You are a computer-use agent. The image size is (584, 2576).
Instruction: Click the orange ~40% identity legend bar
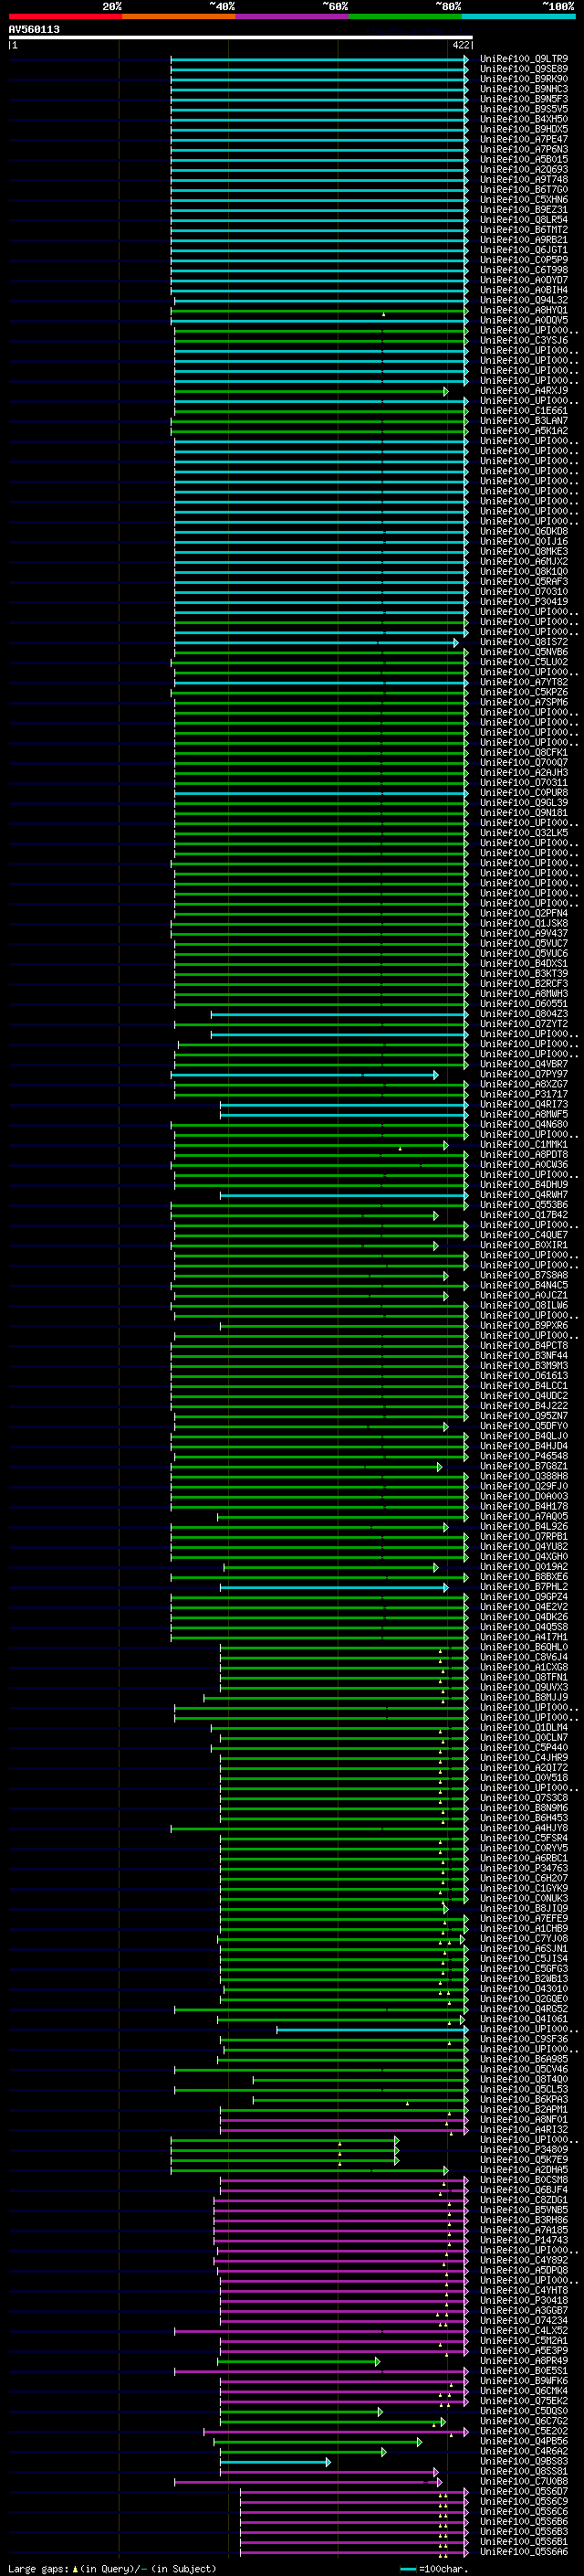pos(179,17)
